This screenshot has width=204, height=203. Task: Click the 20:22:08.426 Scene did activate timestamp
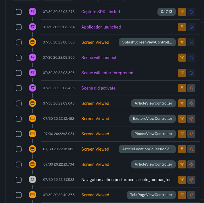click(x=59, y=88)
